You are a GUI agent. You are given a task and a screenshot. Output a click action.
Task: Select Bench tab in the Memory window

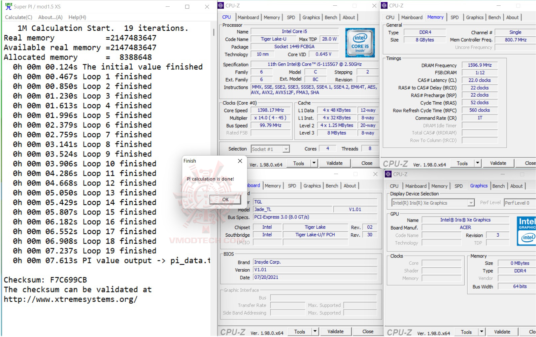tap(495, 18)
